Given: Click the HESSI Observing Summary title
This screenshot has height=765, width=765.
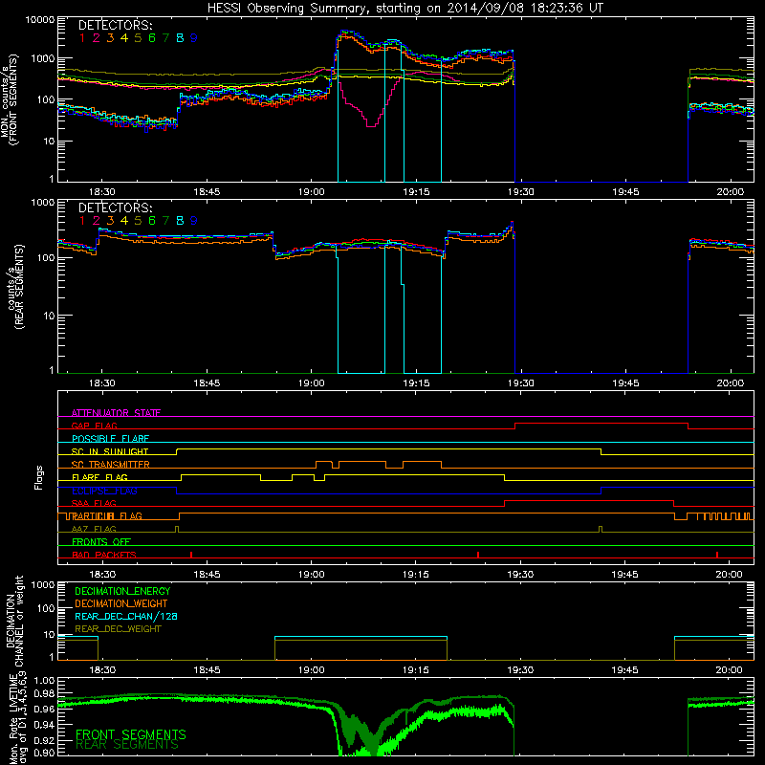Looking at the screenshot, I should tap(404, 9).
